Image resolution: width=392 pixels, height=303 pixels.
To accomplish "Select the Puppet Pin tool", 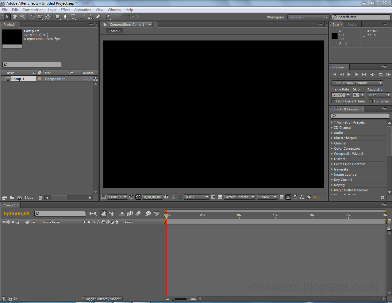I will coord(108,17).
